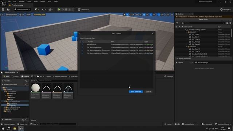Switch to the Details tab
233x131 pixels.
pyautogui.click(x=181, y=63)
